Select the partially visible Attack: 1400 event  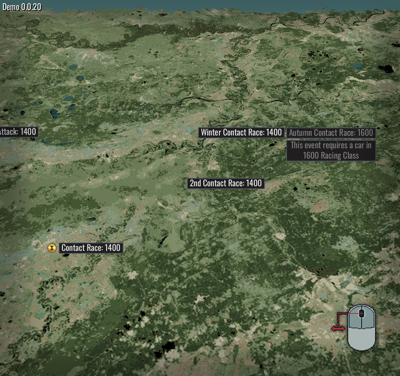click(x=19, y=132)
